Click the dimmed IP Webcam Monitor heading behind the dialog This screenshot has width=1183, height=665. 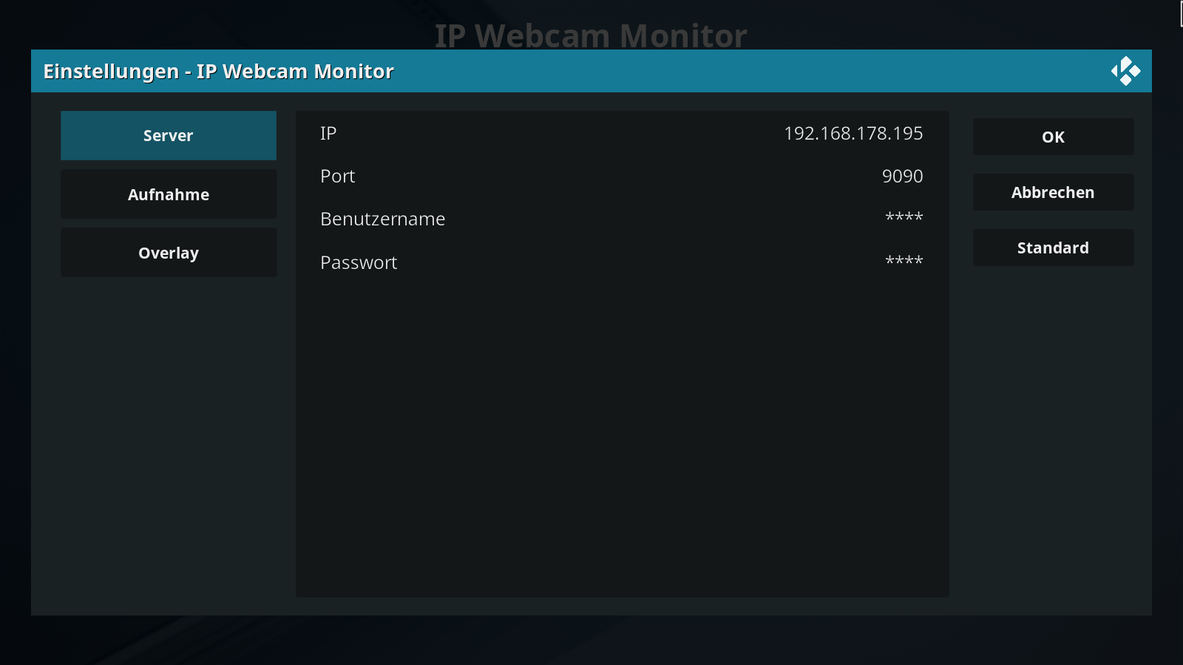pyautogui.click(x=591, y=35)
